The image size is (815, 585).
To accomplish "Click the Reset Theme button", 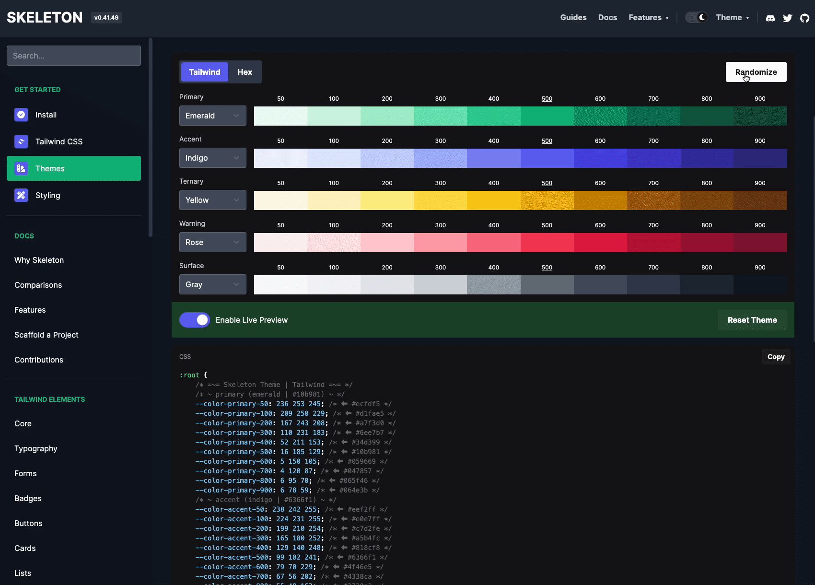I will click(752, 320).
